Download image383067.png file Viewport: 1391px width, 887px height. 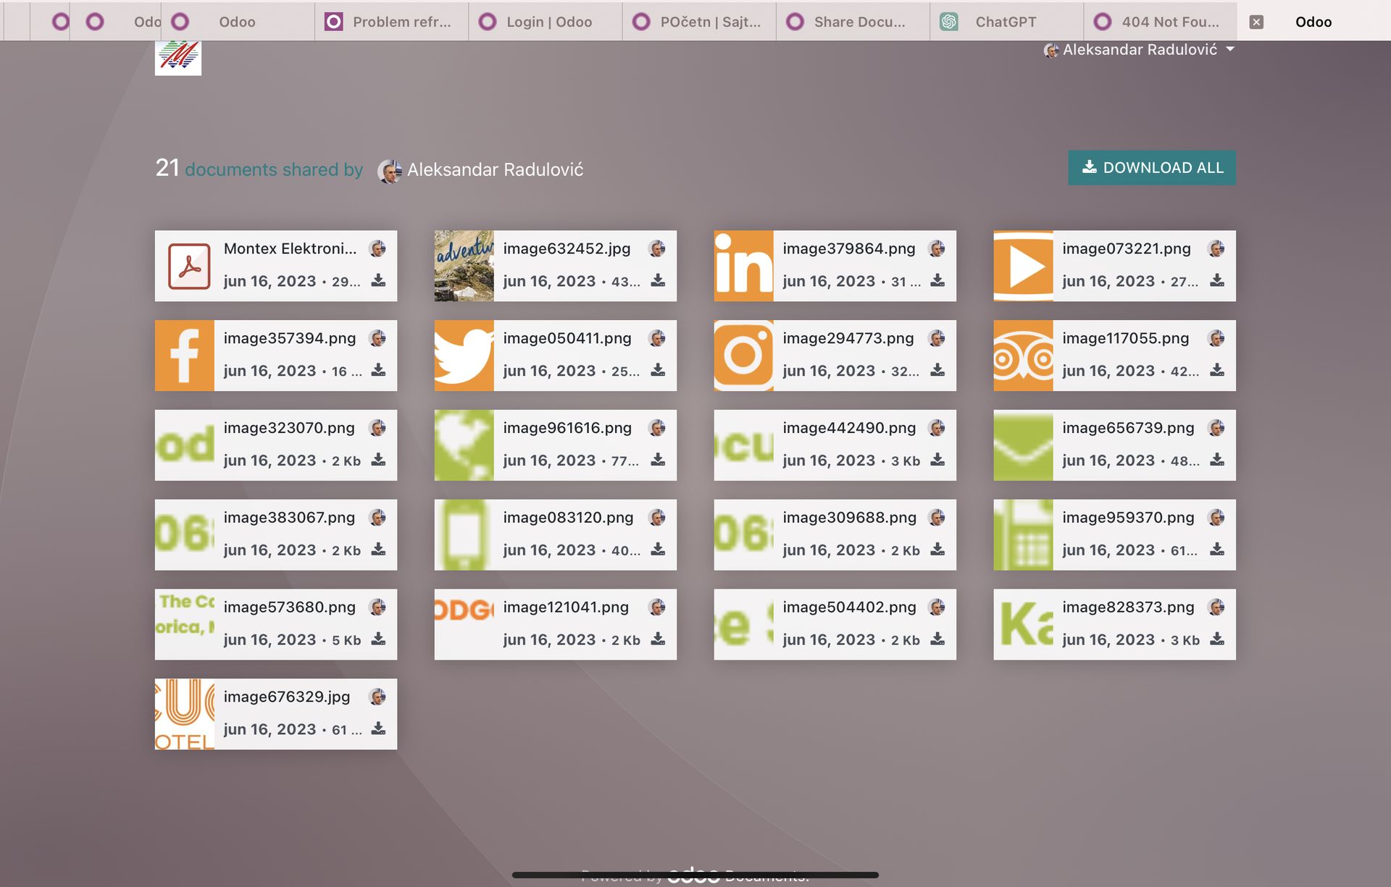[378, 550]
